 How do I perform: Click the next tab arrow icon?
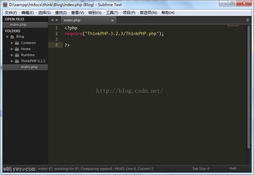point(57,20)
